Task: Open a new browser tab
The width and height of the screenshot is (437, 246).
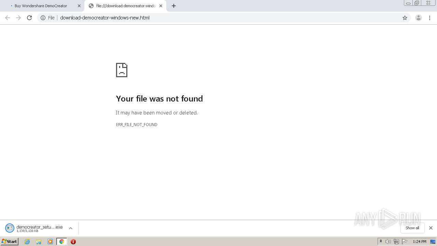Action: click(174, 6)
